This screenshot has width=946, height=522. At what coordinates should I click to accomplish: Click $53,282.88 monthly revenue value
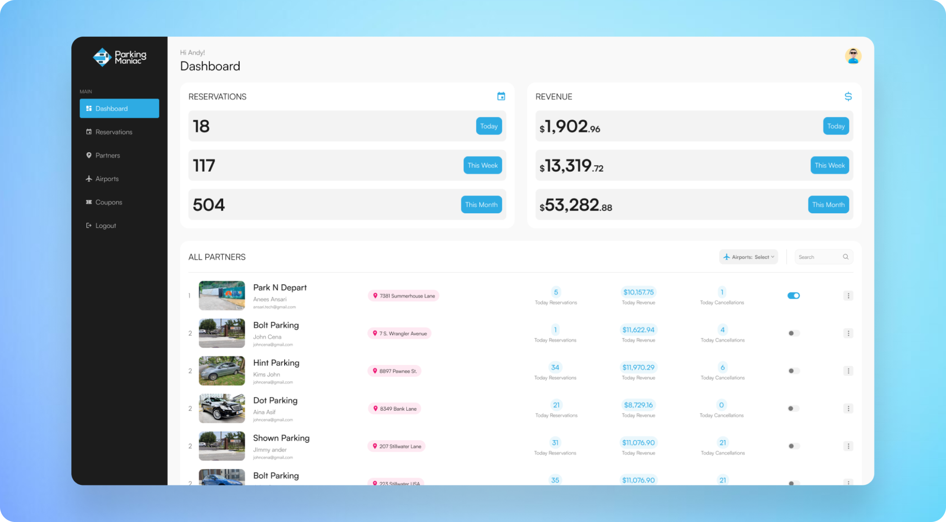pyautogui.click(x=576, y=205)
